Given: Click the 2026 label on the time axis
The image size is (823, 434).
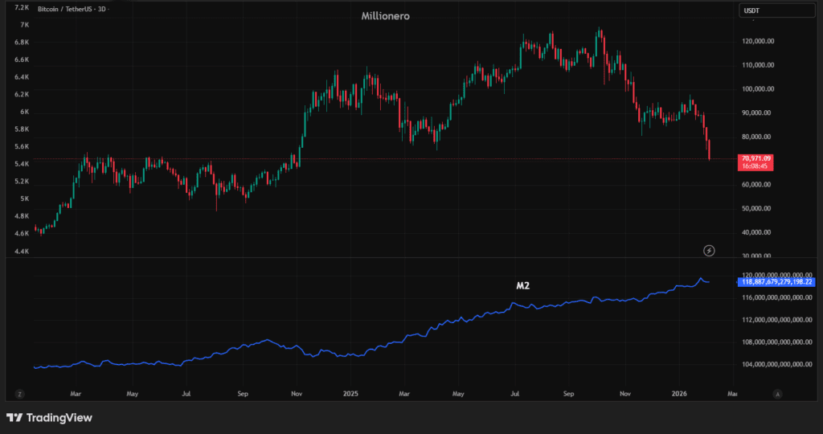Looking at the screenshot, I should 679,394.
